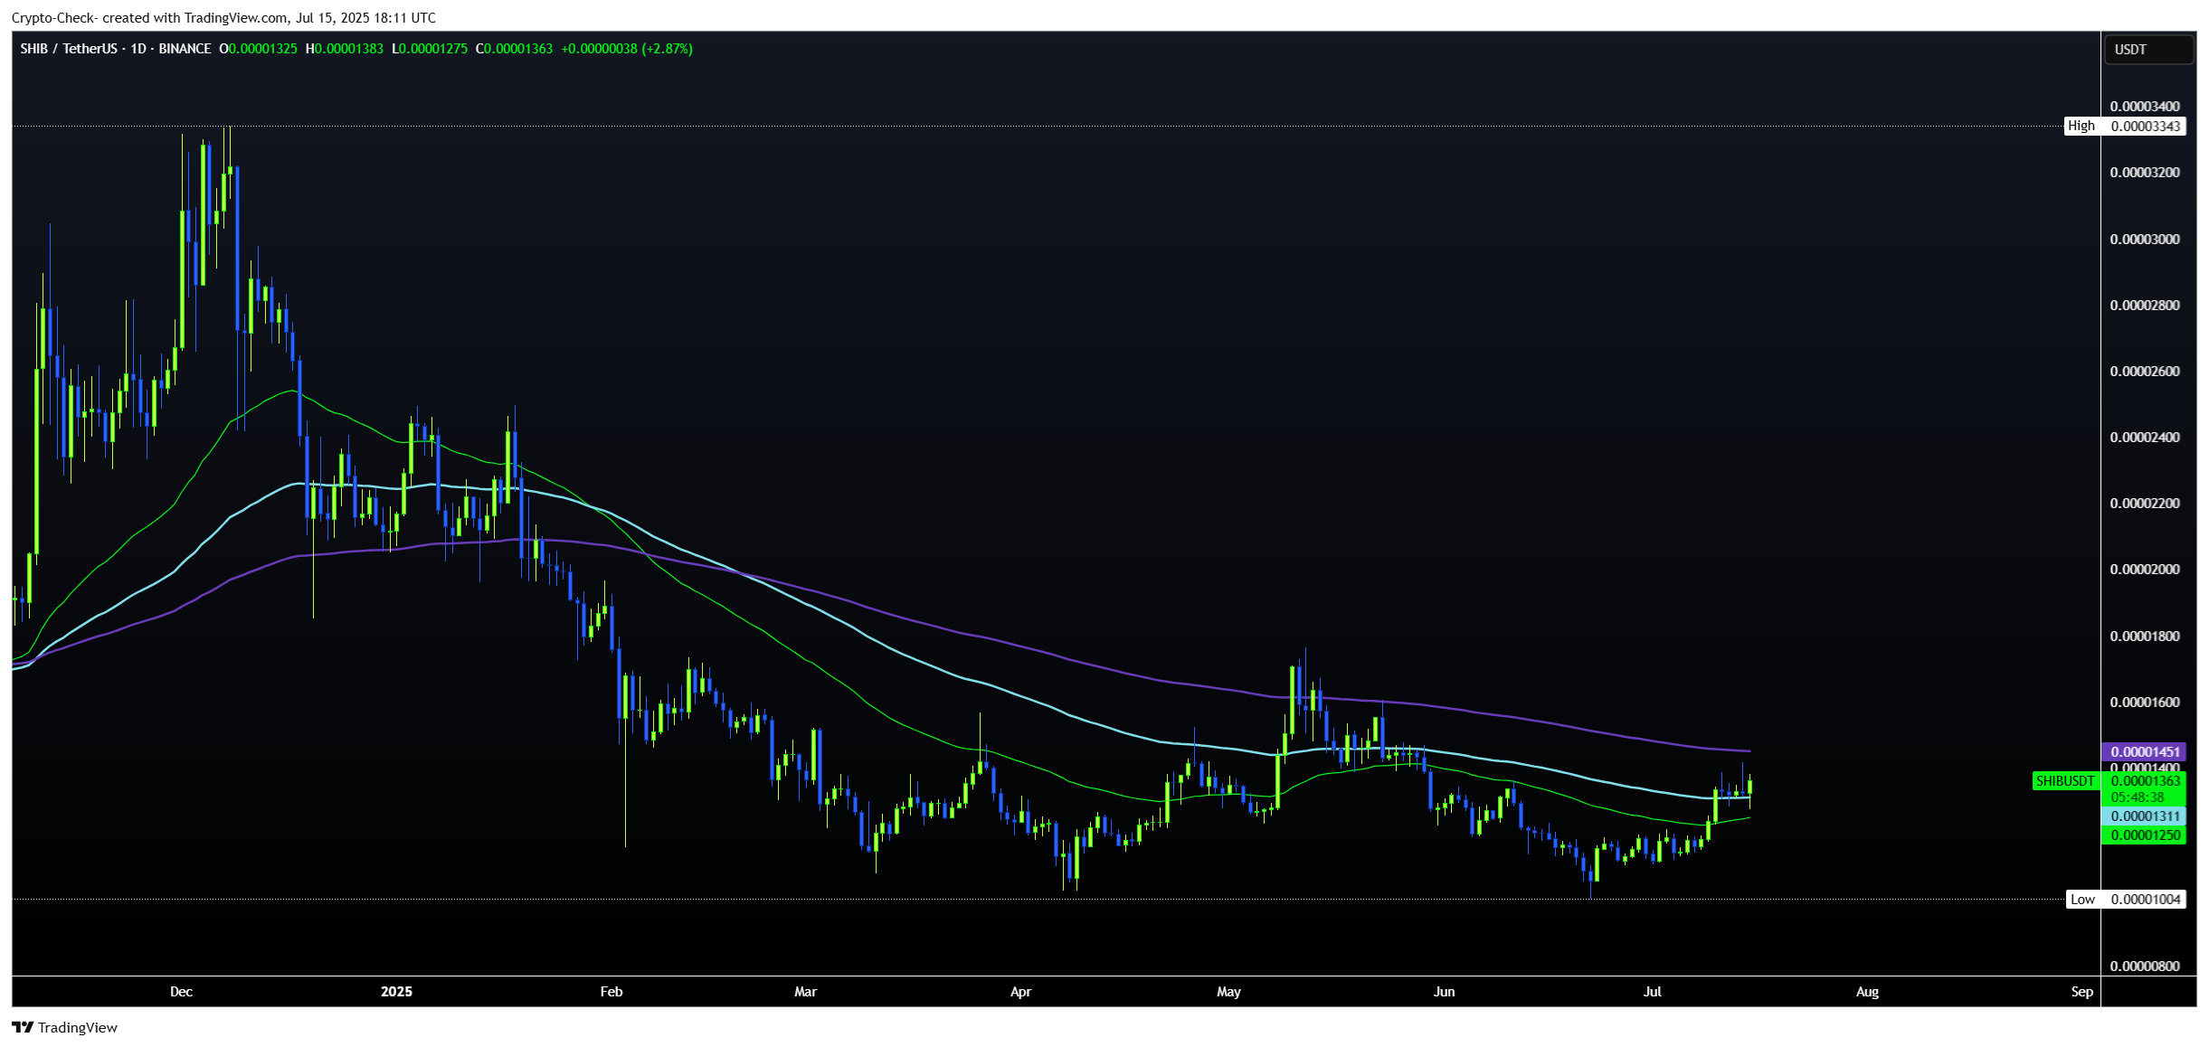This screenshot has height=1047, width=2209.
Task: Click the 1D interval label
Action: (138, 49)
